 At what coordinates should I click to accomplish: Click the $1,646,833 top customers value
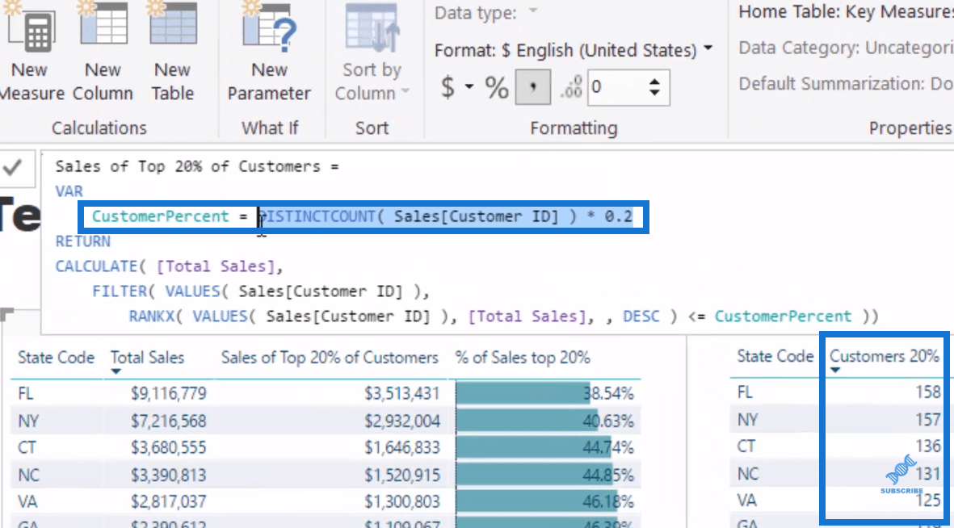[401, 448]
